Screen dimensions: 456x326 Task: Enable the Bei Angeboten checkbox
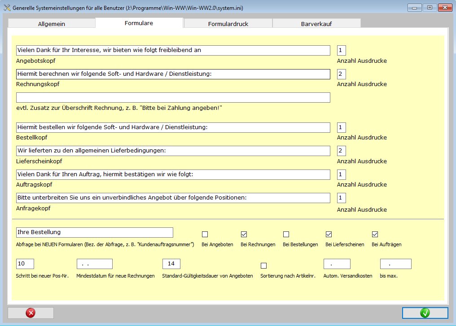pyautogui.click(x=205, y=234)
